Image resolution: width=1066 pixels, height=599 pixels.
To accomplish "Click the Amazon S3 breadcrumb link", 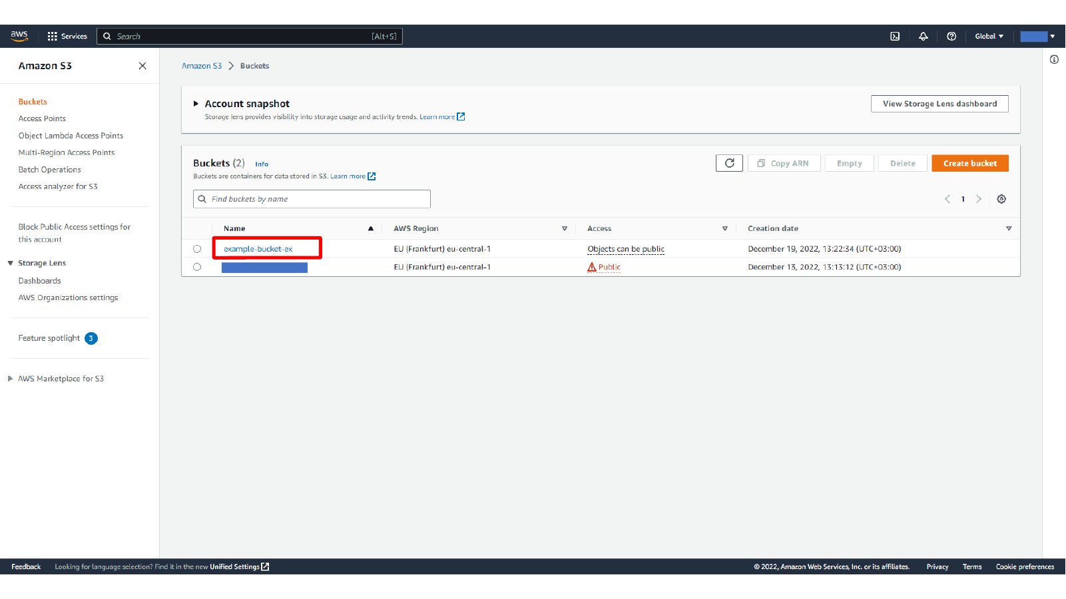I will 202,66.
